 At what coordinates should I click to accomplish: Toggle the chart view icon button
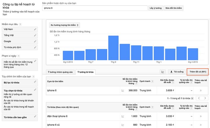163,72
